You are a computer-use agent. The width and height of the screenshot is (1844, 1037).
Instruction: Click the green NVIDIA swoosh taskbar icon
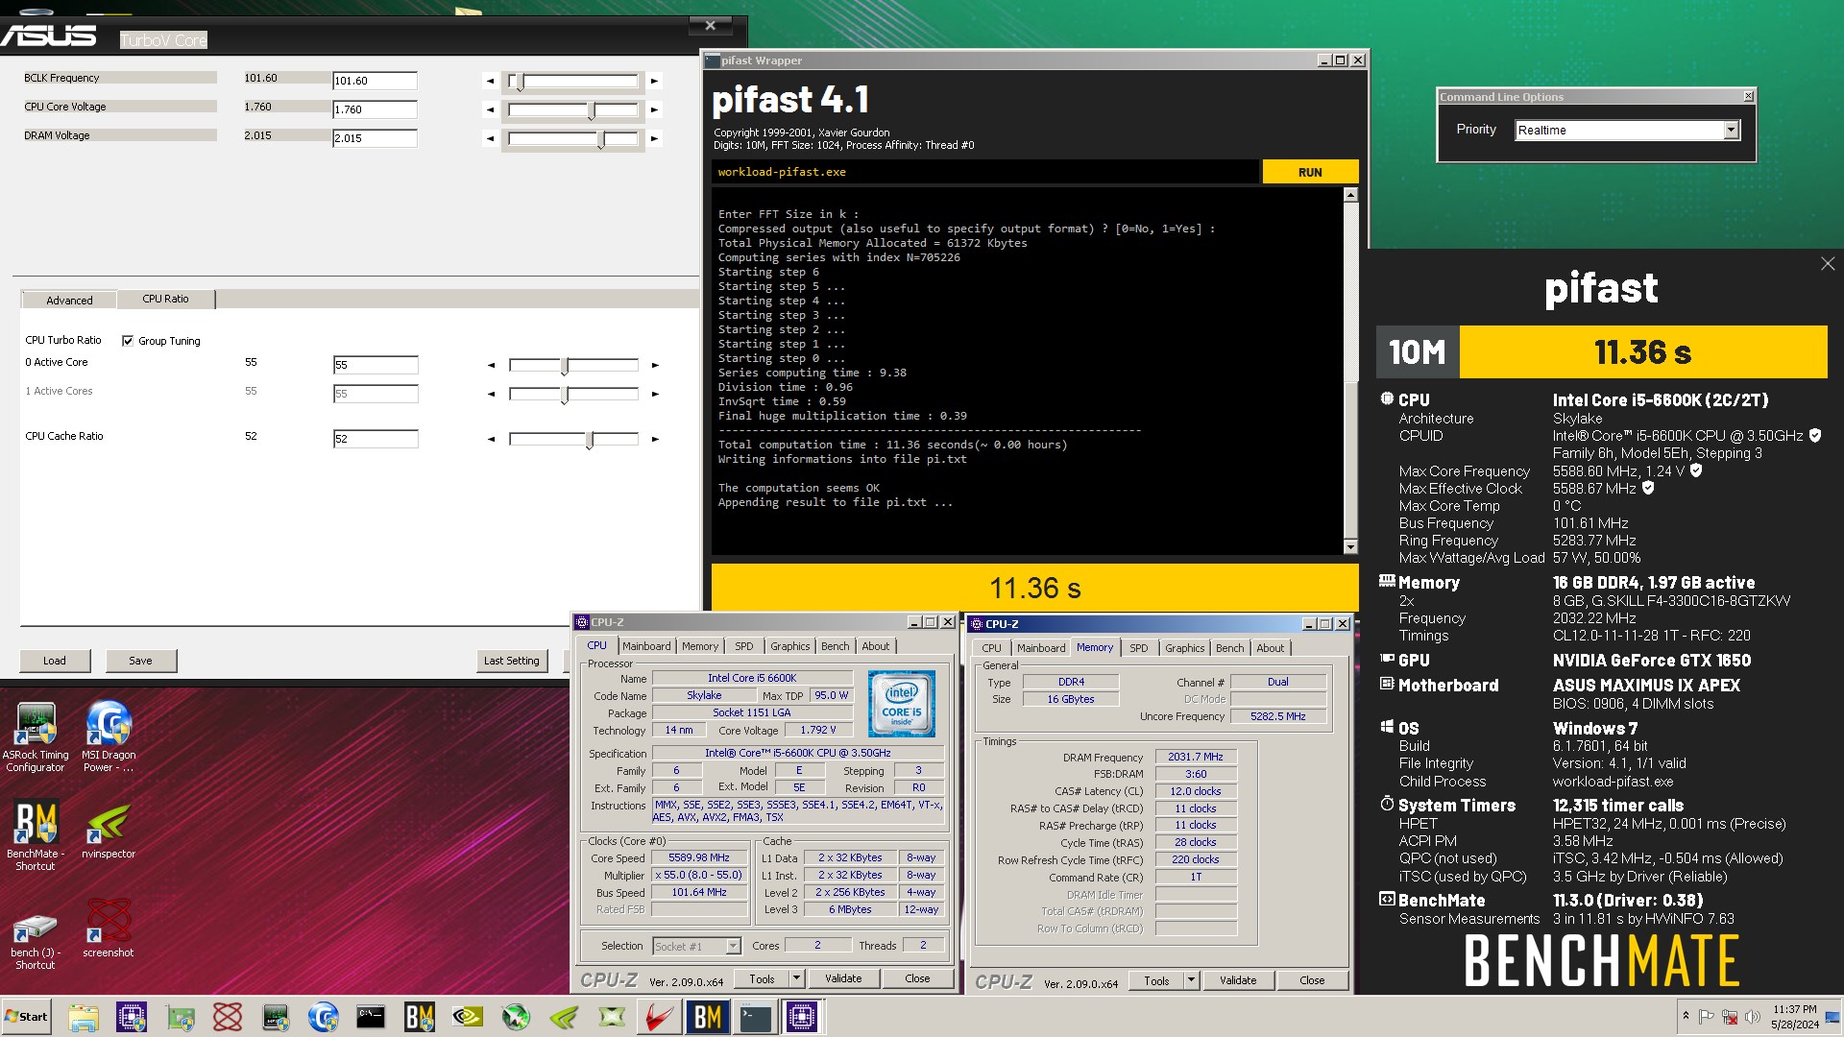pyautogui.click(x=564, y=1017)
